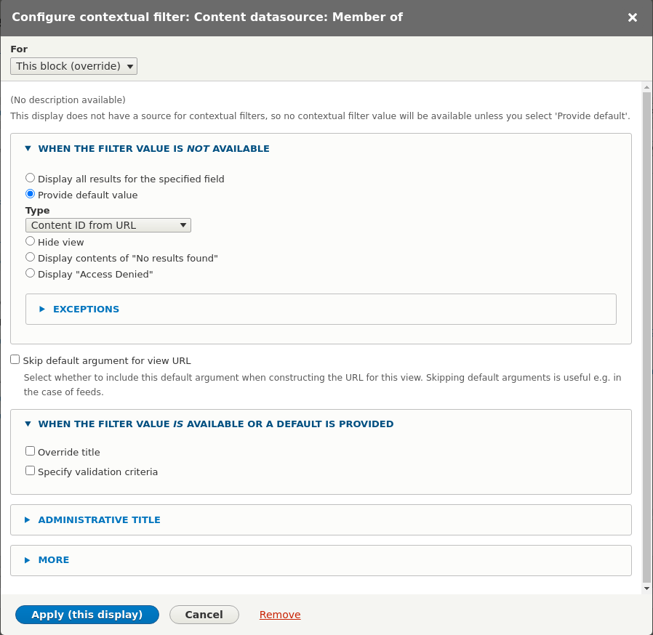Expand the MORE section
653x635 pixels.
[x=54, y=559]
